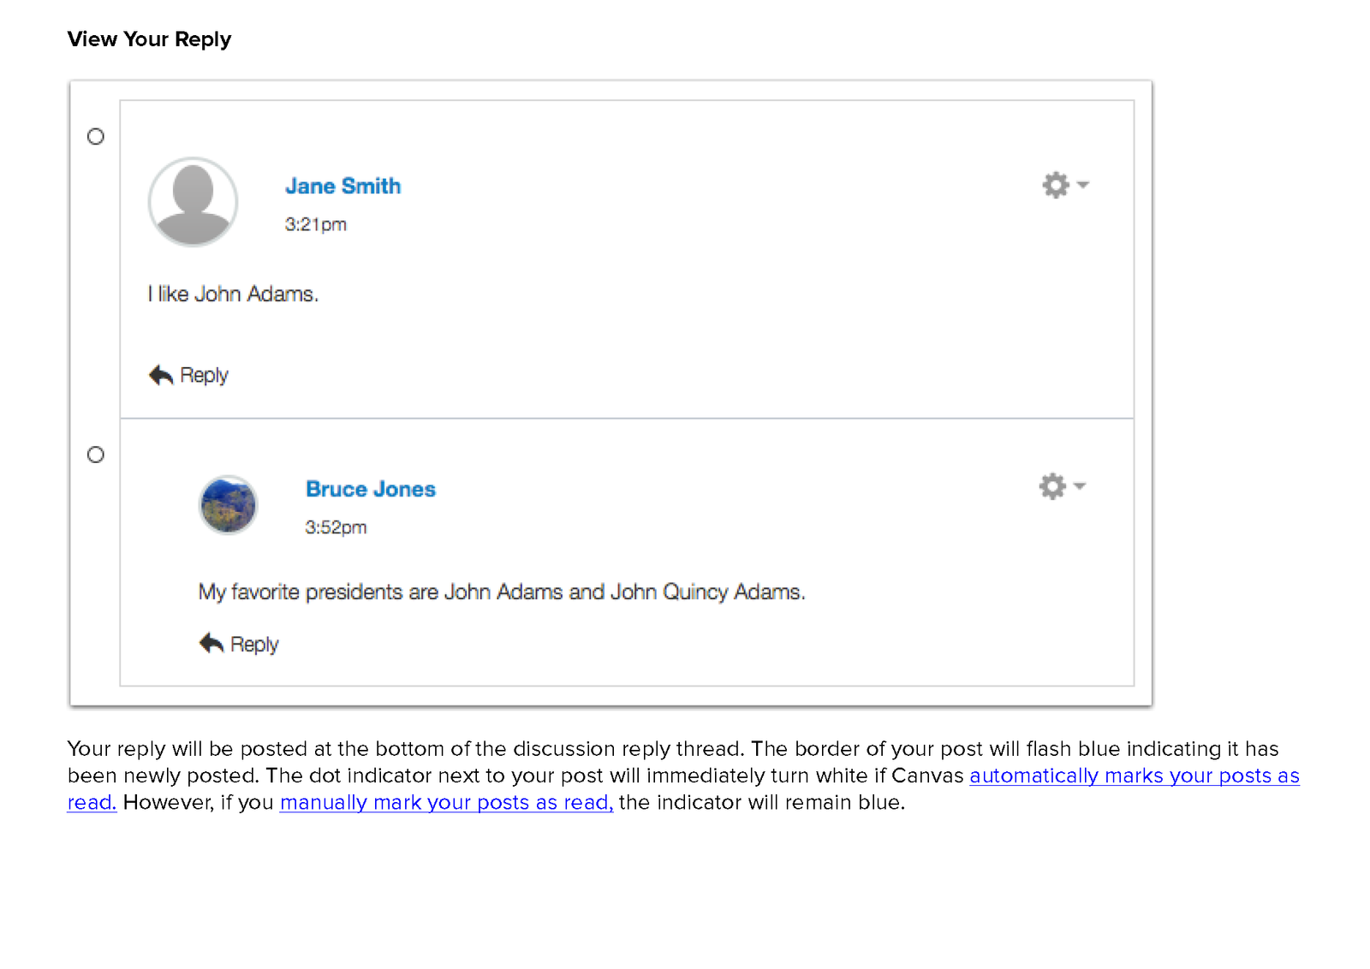This screenshot has width=1370, height=969.
Task: Click Jane Smith's default avatar icon
Action: coord(194,202)
